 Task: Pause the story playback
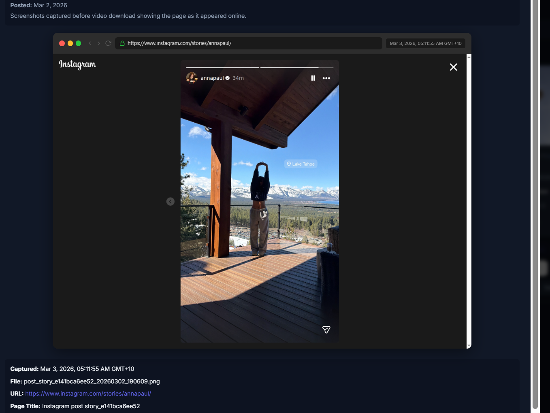(x=313, y=78)
